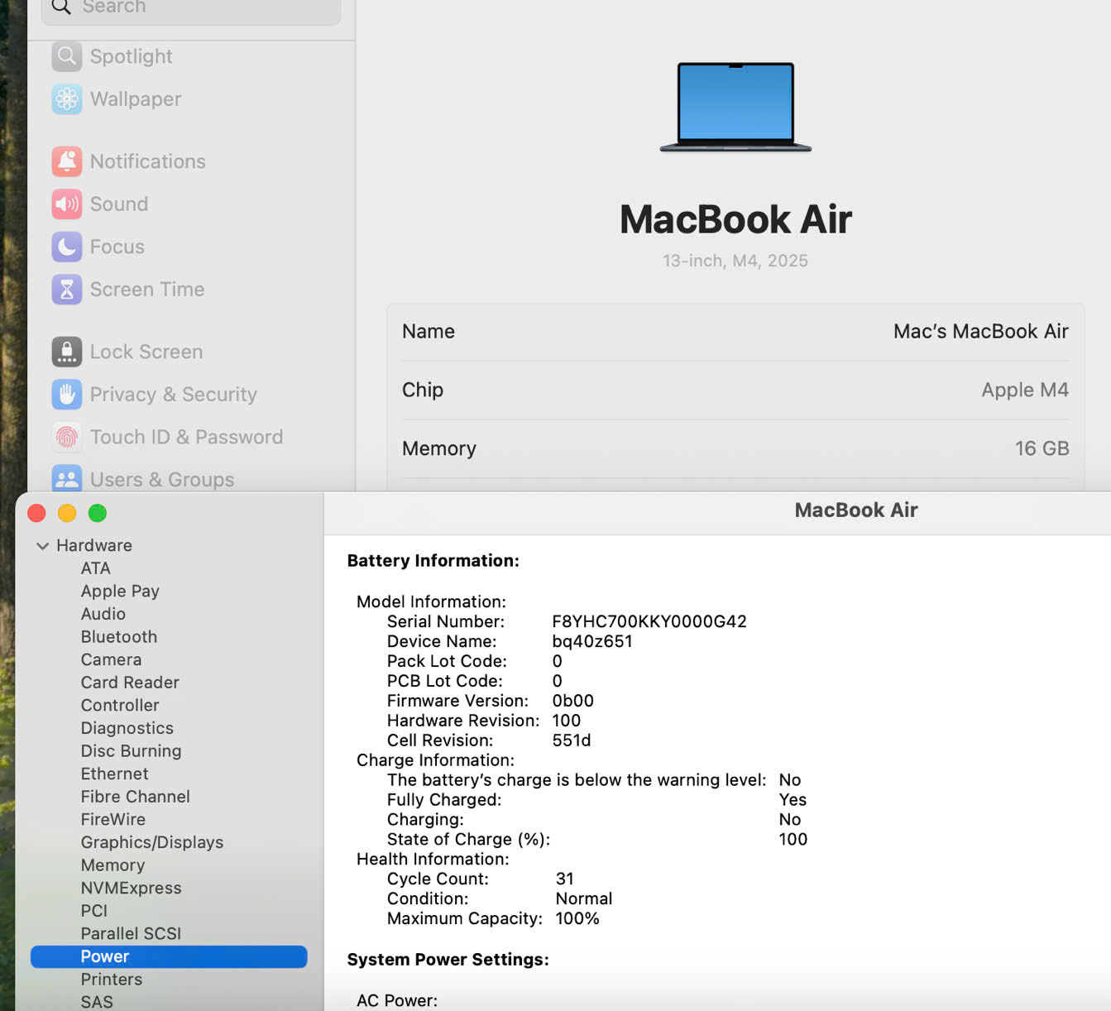Select the highlighted Power item
The height and width of the screenshot is (1011, 1111).
point(105,956)
